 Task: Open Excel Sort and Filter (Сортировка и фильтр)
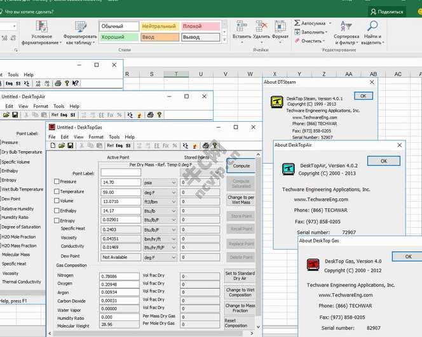346,32
